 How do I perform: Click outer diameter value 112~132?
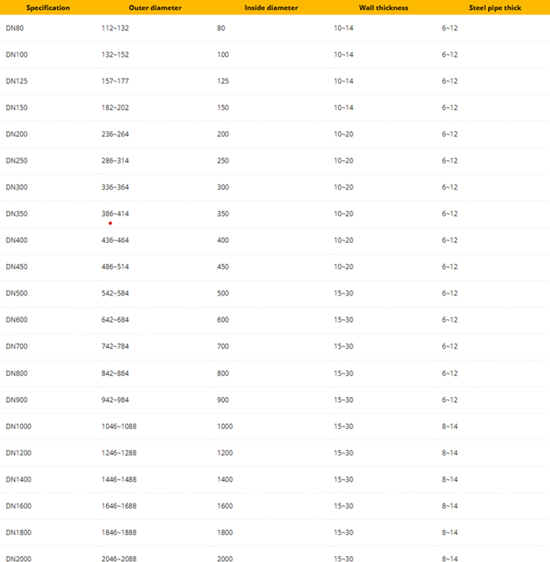pos(115,28)
